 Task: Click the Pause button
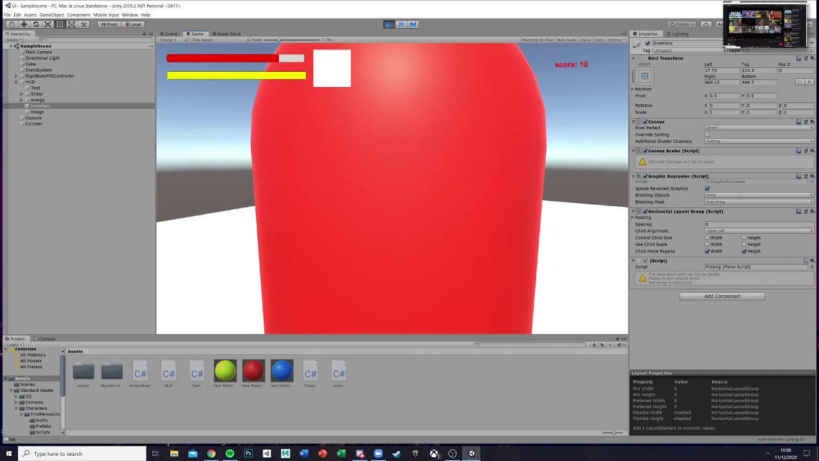tap(401, 24)
